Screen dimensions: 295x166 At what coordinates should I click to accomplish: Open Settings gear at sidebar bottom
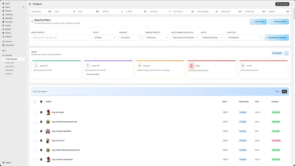coord(3,163)
